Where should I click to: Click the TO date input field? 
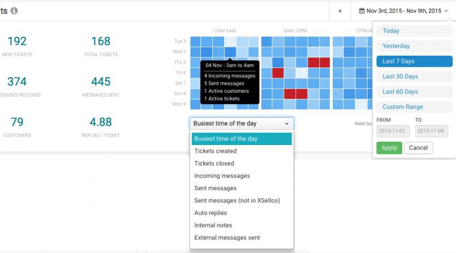click(x=431, y=131)
